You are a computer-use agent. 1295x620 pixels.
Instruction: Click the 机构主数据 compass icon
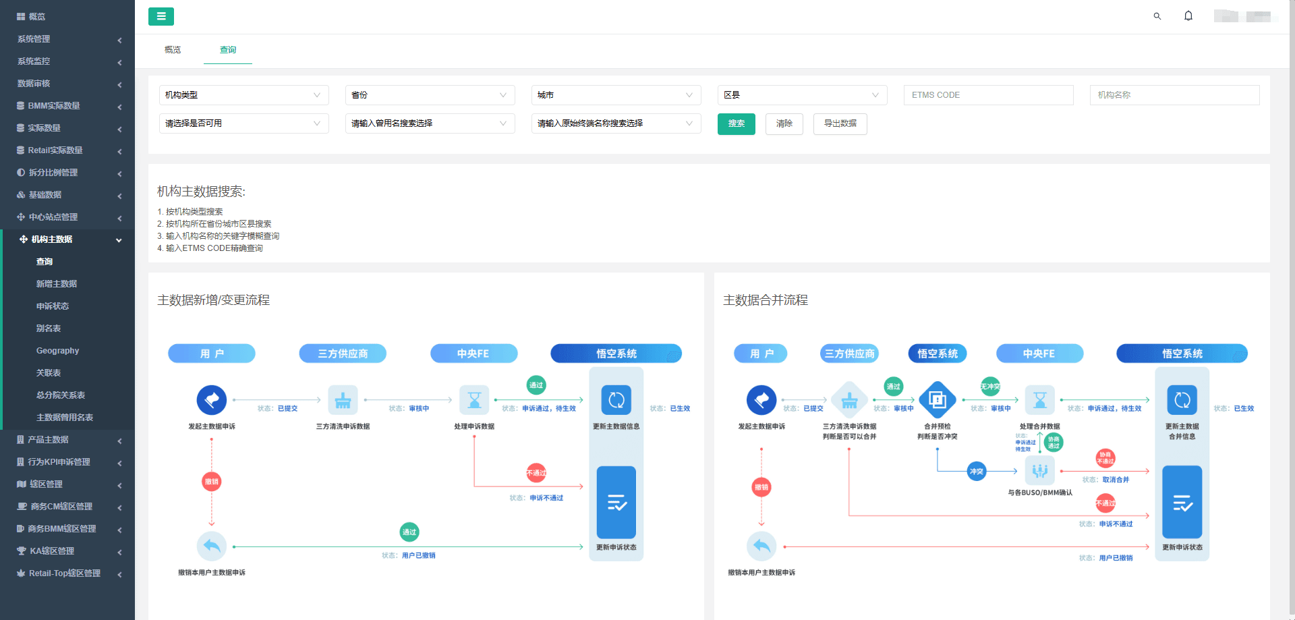click(x=24, y=239)
